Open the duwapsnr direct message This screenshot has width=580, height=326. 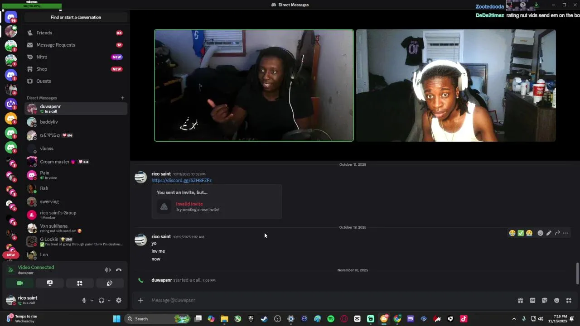click(76, 109)
